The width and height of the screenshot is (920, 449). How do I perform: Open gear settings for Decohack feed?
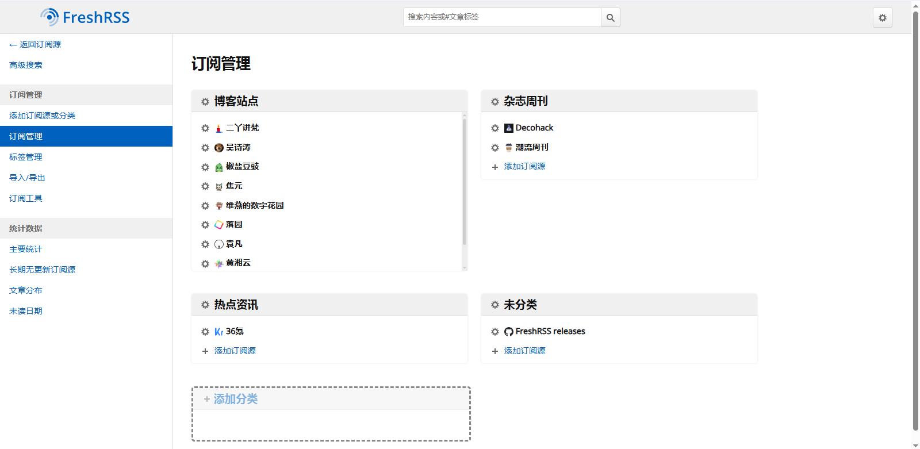coord(495,128)
